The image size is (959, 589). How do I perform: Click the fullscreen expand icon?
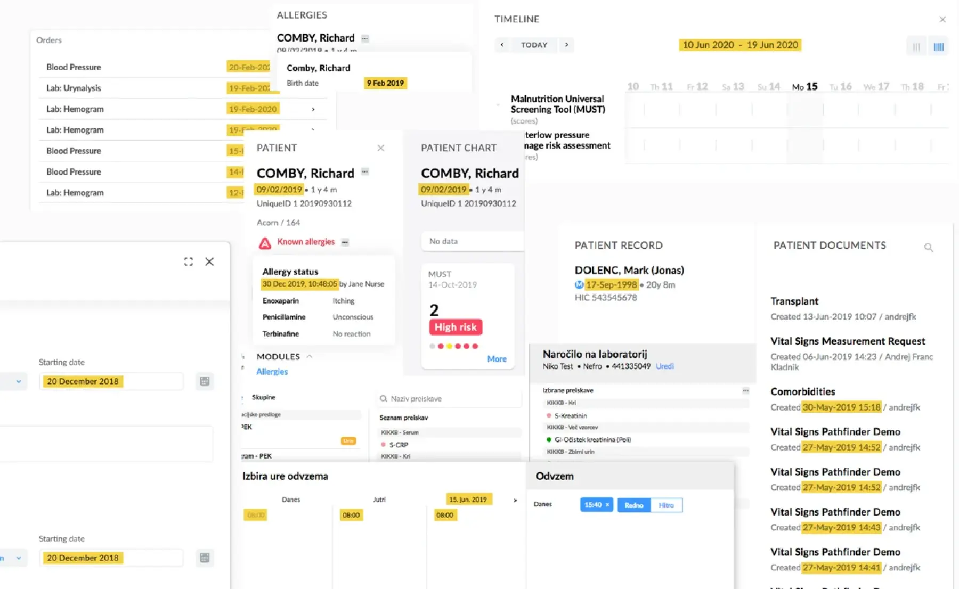point(189,261)
